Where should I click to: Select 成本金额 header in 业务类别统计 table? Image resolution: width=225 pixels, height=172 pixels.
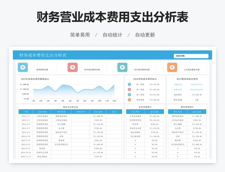pos(154,112)
